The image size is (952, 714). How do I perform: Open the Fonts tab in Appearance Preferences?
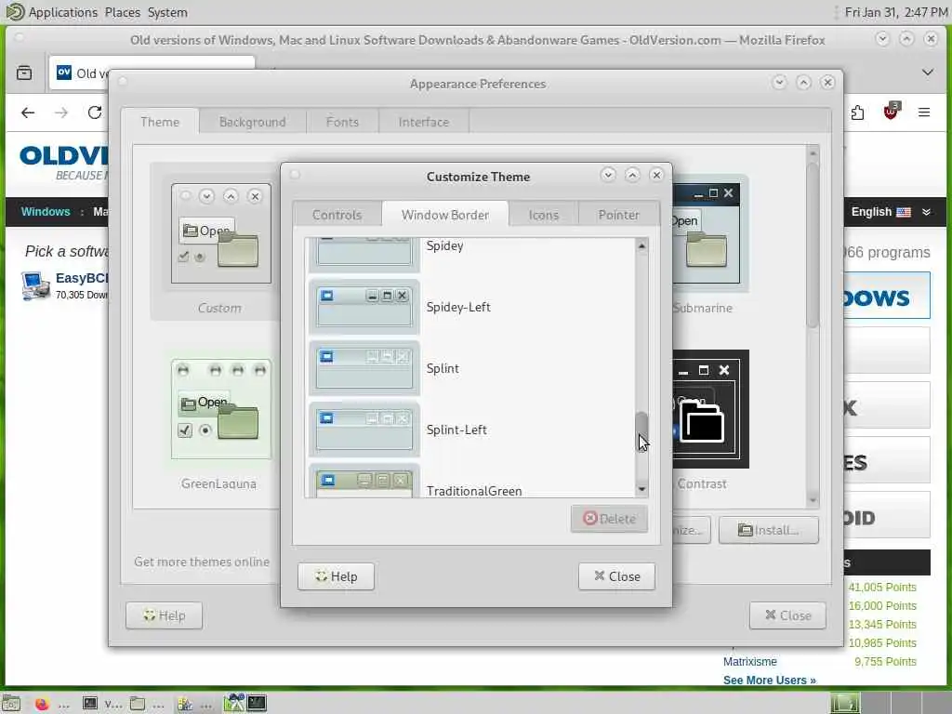342,122
